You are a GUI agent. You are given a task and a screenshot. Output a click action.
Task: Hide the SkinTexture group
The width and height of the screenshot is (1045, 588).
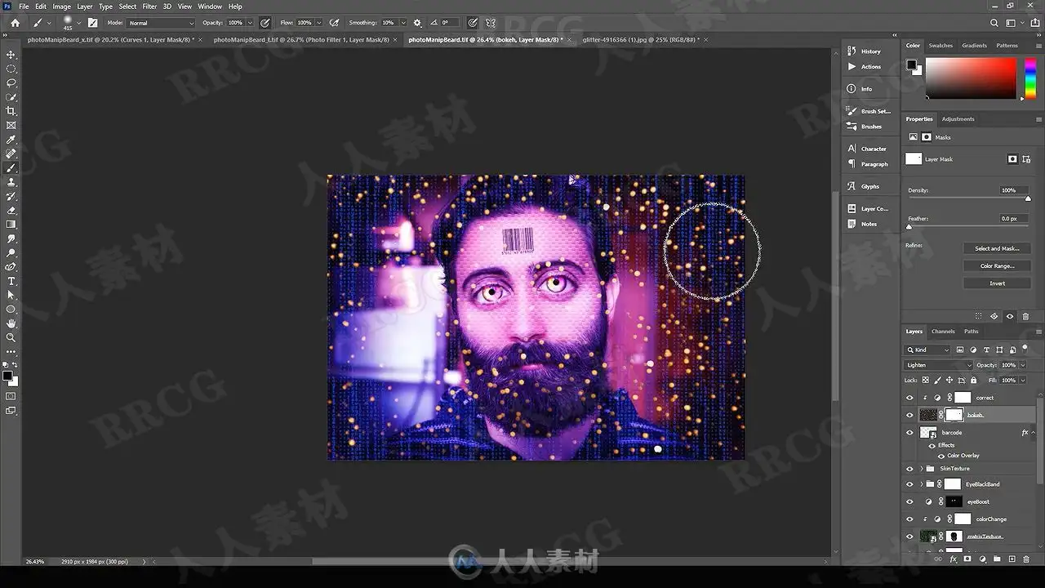(909, 469)
